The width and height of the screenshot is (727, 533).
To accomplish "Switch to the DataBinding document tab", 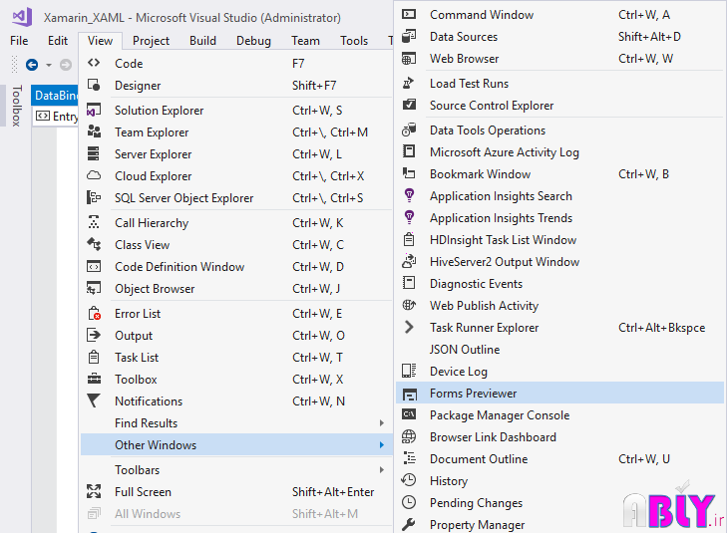I will [55, 96].
